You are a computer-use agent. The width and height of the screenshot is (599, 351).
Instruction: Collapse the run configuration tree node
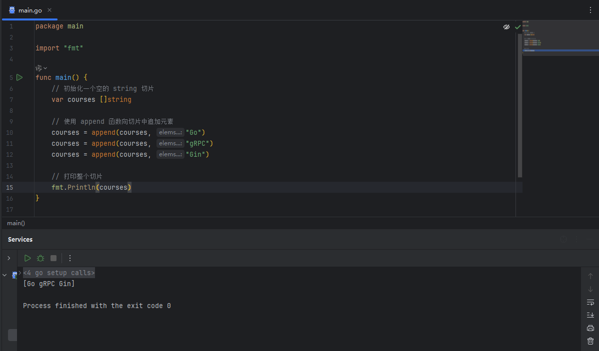point(4,275)
